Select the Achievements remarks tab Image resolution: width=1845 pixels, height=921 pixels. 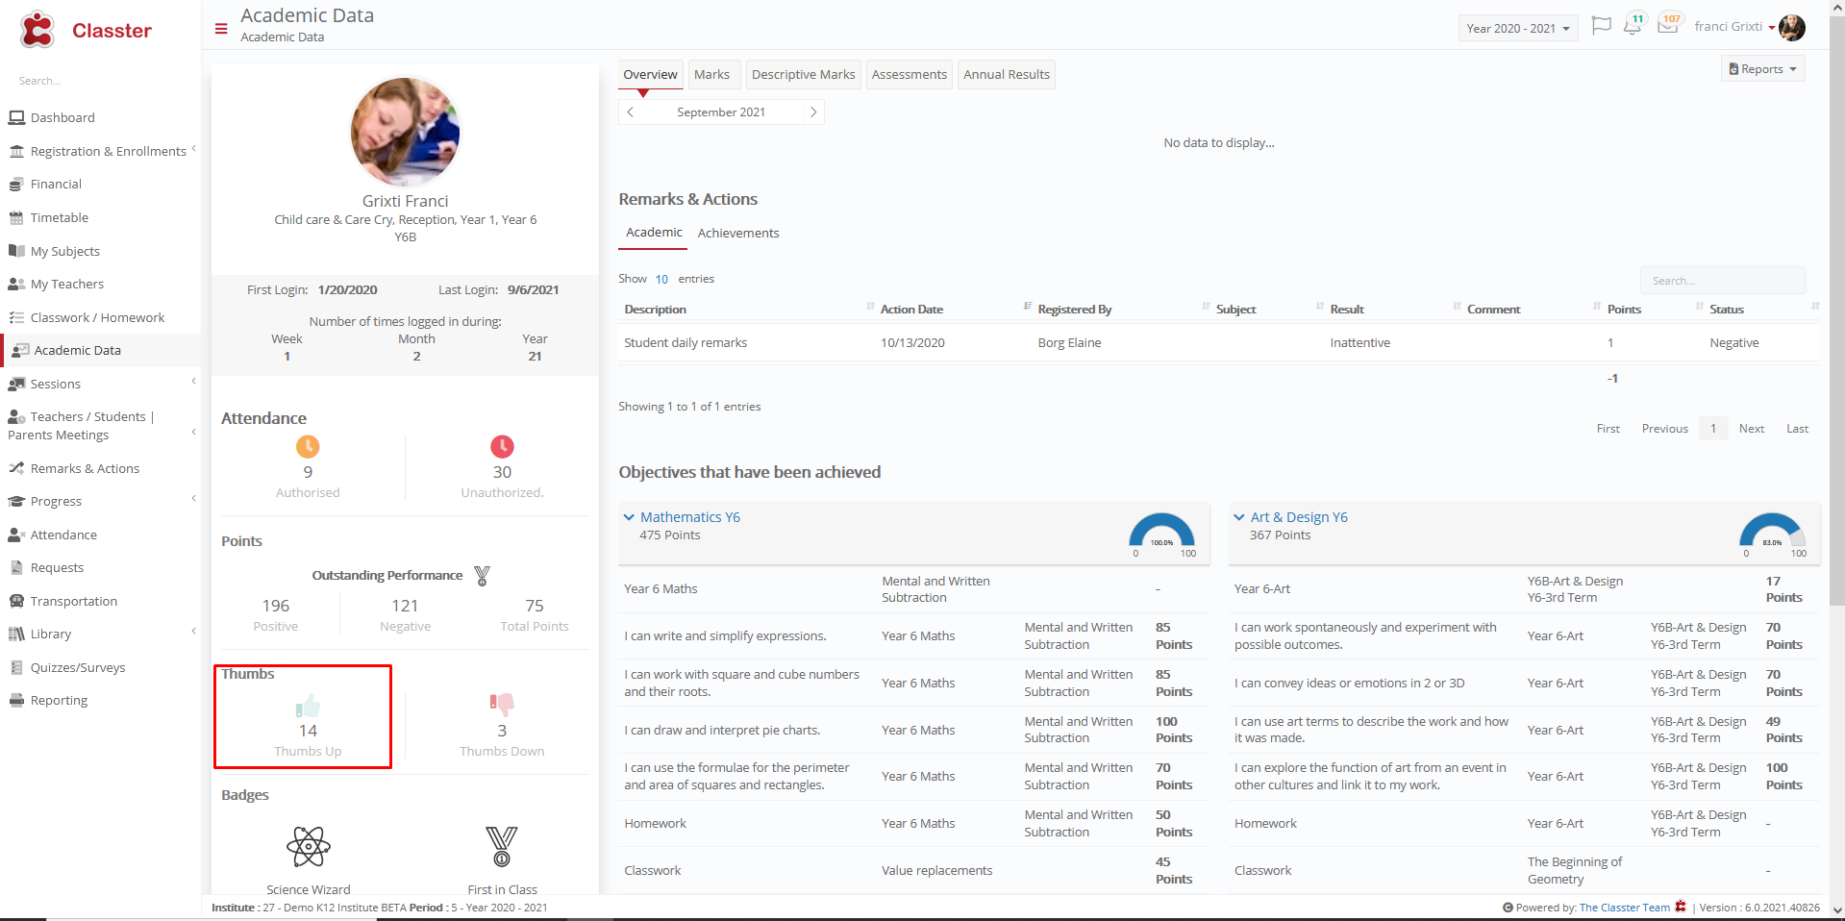point(738,233)
